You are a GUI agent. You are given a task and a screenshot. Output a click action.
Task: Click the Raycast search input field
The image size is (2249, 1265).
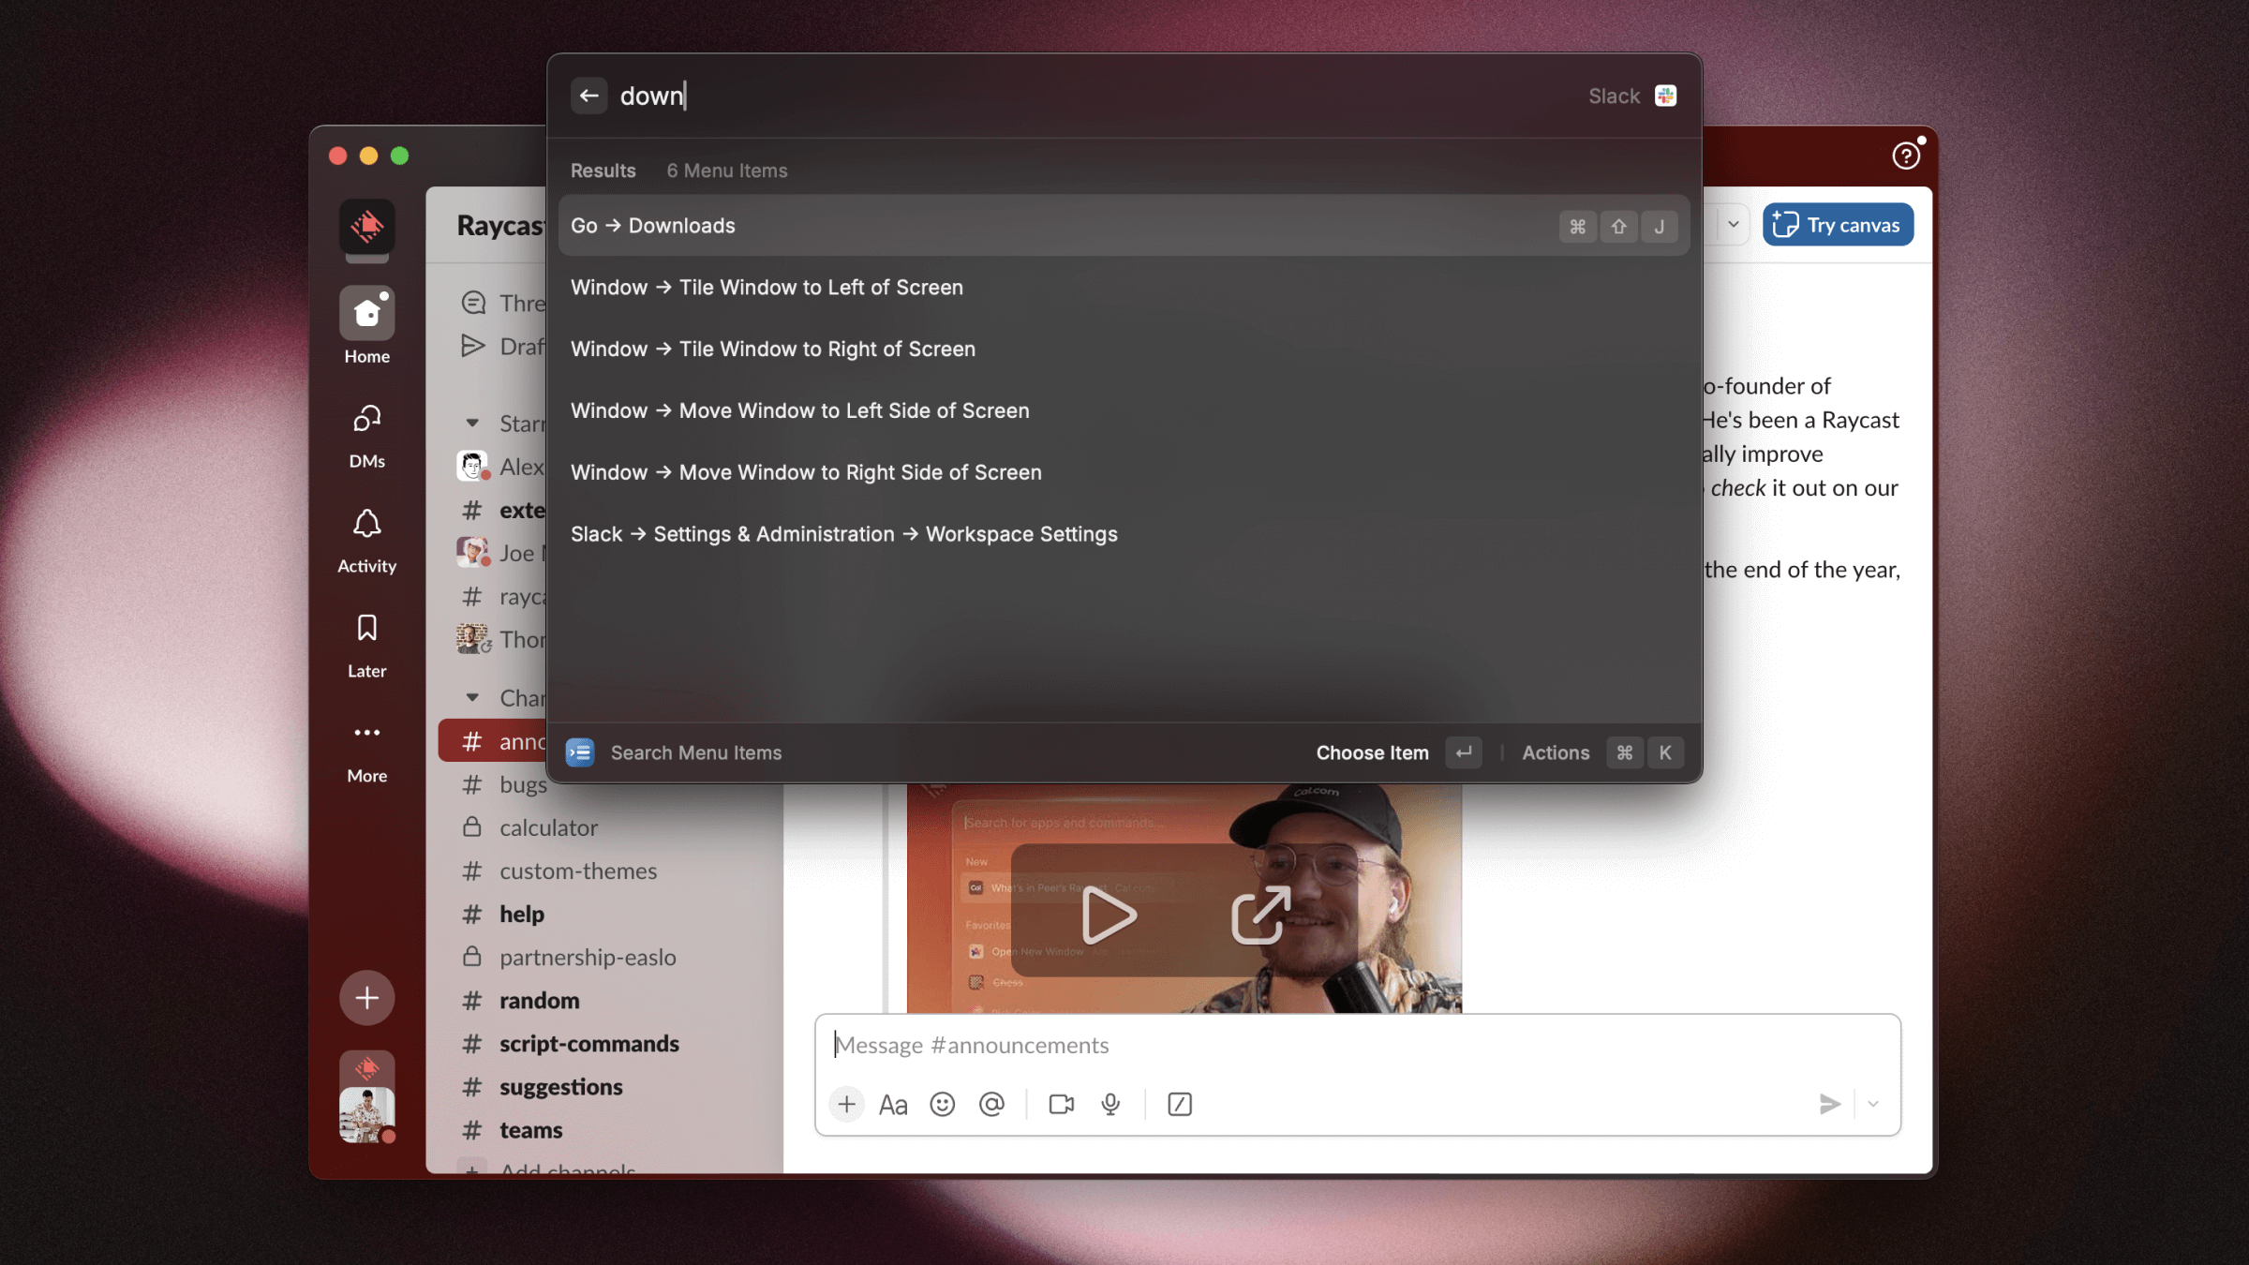[1096, 96]
